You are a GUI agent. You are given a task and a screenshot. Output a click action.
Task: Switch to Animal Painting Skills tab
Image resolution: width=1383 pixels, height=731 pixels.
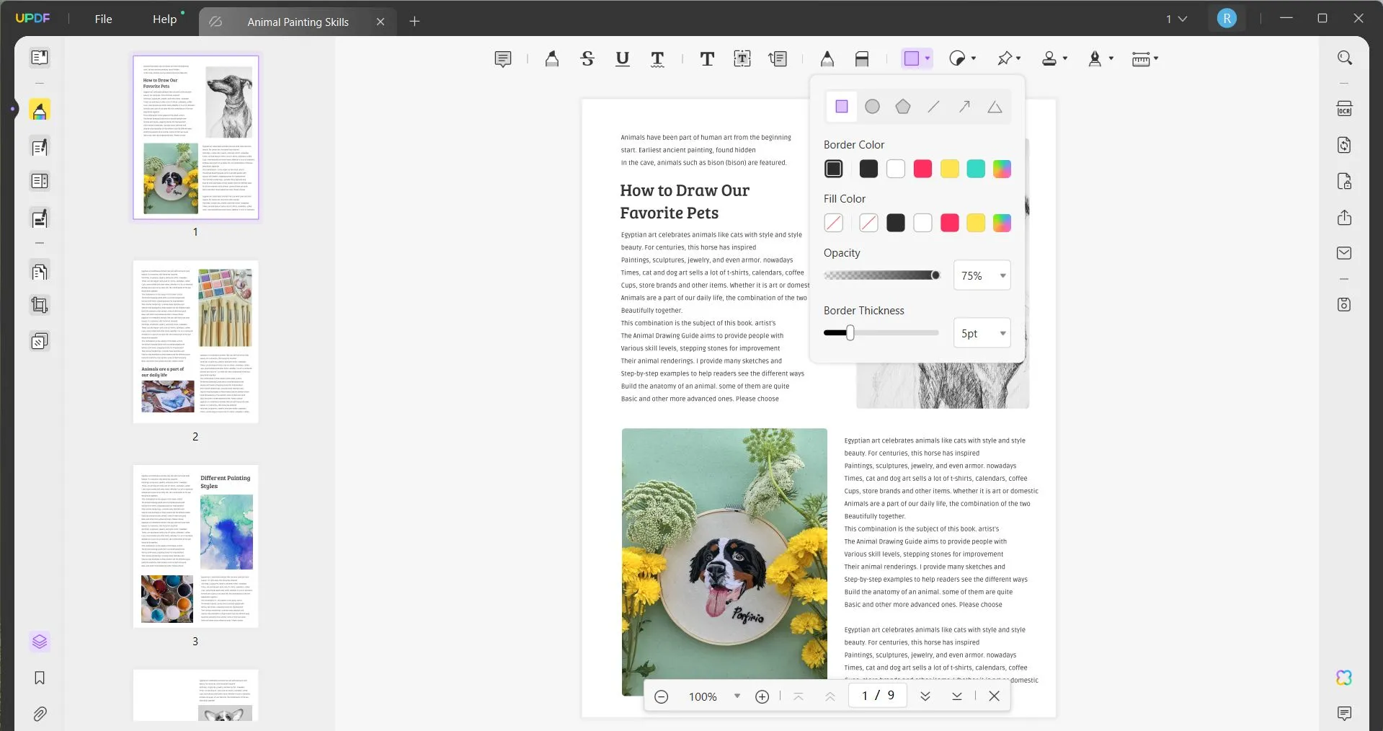click(298, 22)
